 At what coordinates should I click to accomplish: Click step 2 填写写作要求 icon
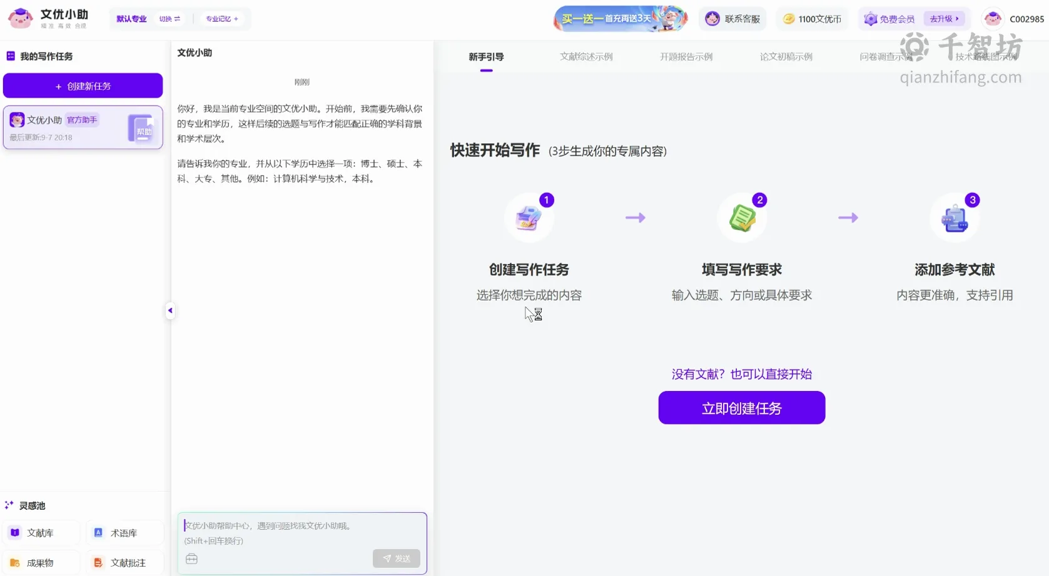pyautogui.click(x=742, y=218)
